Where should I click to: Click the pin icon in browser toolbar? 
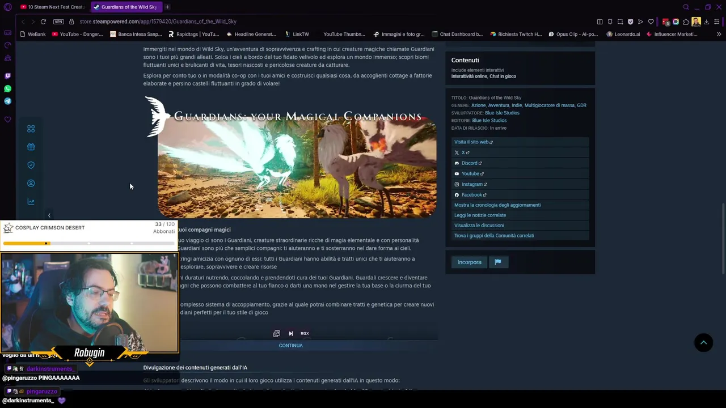point(610,22)
